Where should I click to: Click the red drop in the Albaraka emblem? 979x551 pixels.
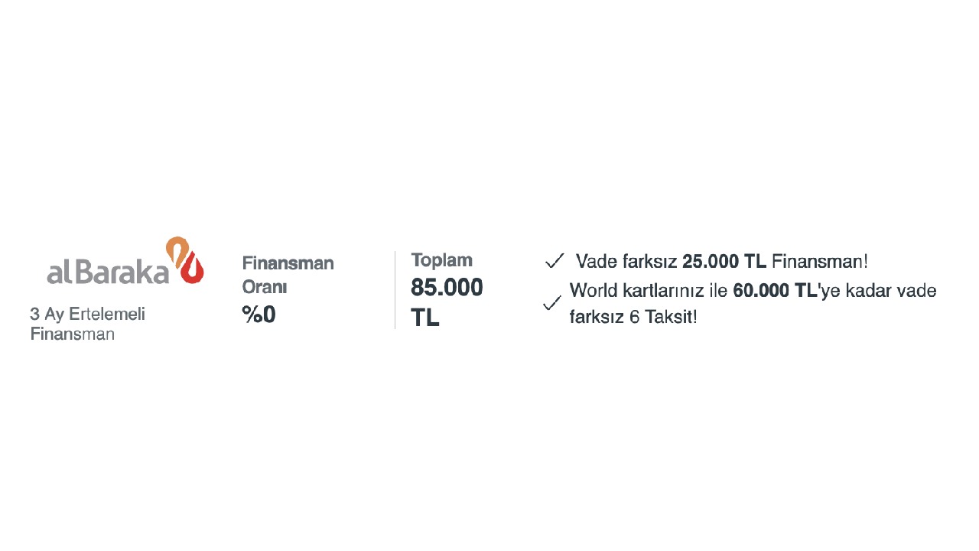(194, 269)
